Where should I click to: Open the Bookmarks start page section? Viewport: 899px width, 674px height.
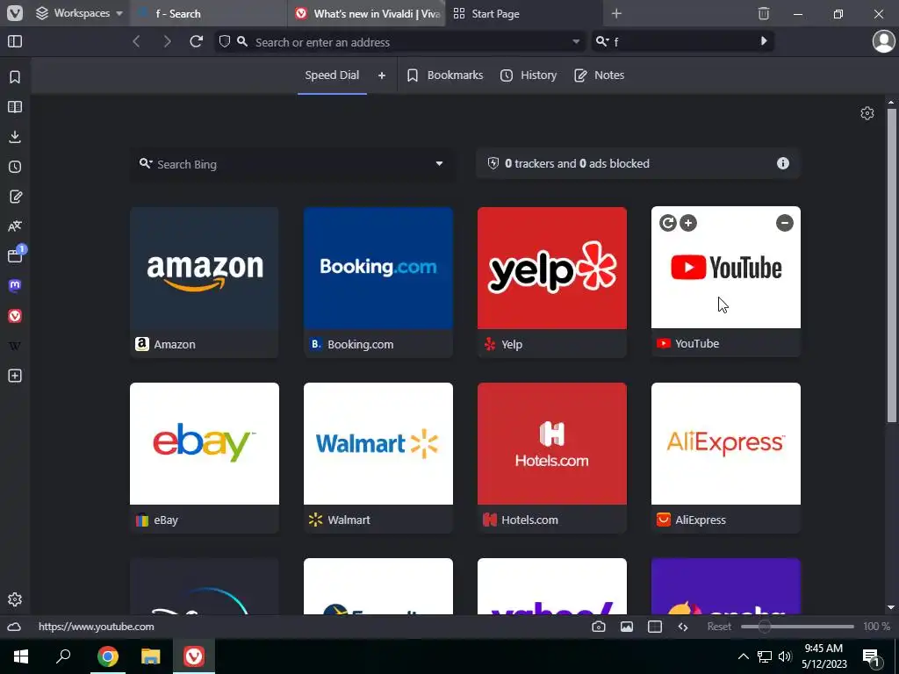(x=445, y=75)
